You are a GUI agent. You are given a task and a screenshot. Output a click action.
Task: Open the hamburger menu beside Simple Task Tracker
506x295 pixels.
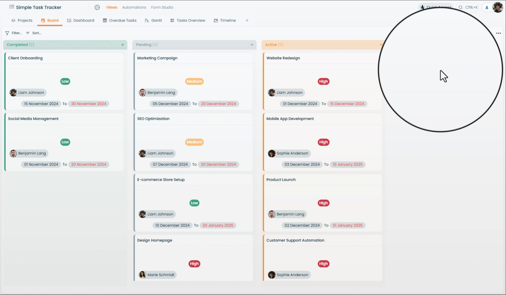point(11,7)
